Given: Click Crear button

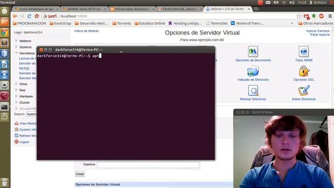Looking at the screenshot, I should click(x=80, y=174).
